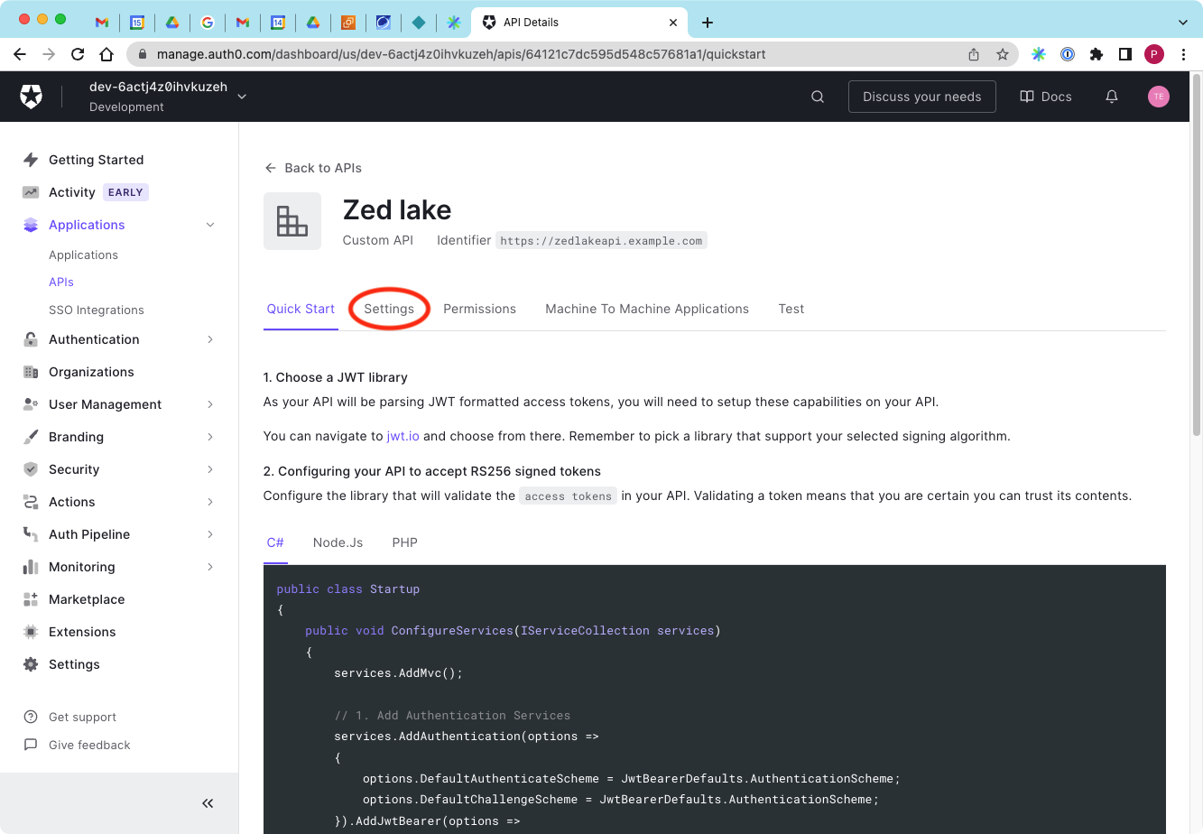Bookmark this page with star icon
This screenshot has width=1203, height=834.
tap(1002, 54)
